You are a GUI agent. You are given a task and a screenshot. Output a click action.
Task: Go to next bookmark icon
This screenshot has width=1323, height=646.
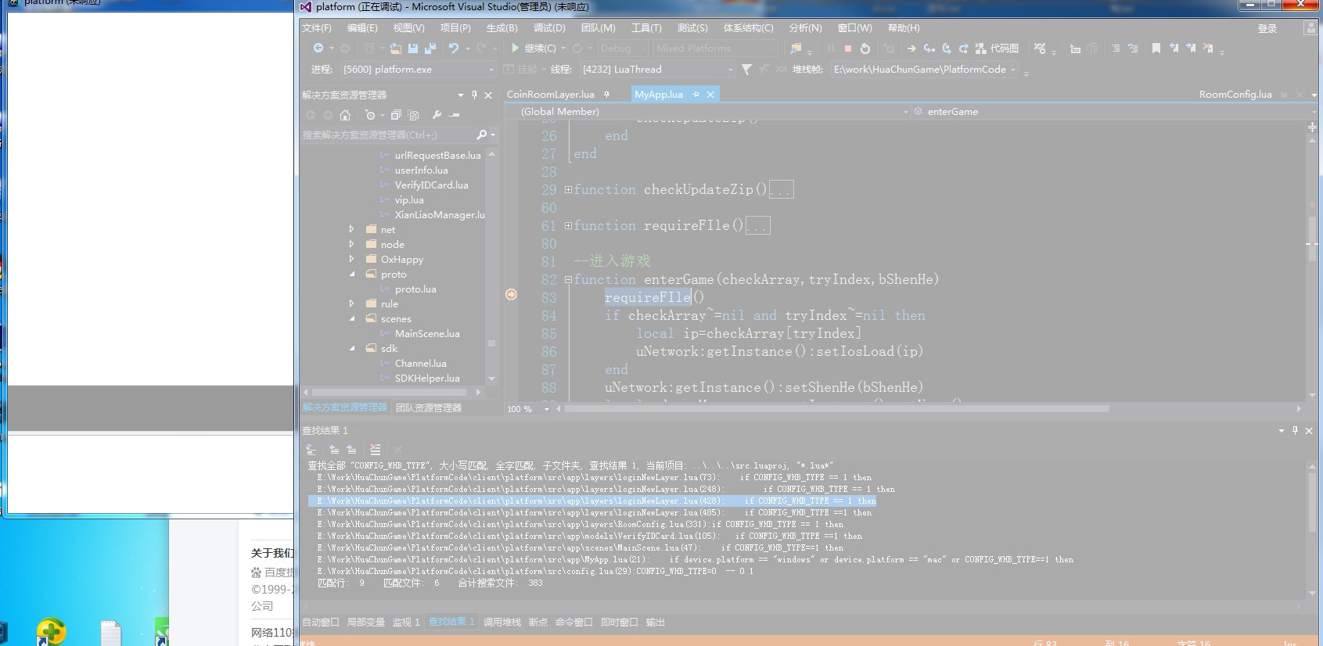pos(1191,48)
